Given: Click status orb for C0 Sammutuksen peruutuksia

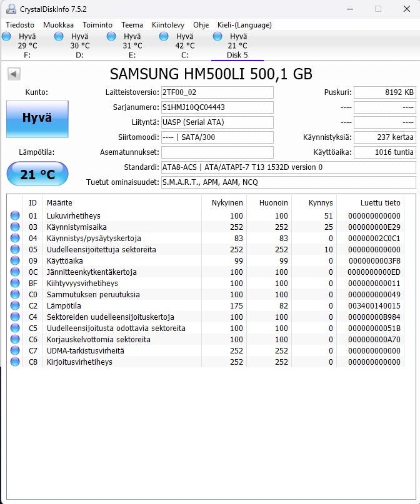Looking at the screenshot, I should (x=15, y=294).
